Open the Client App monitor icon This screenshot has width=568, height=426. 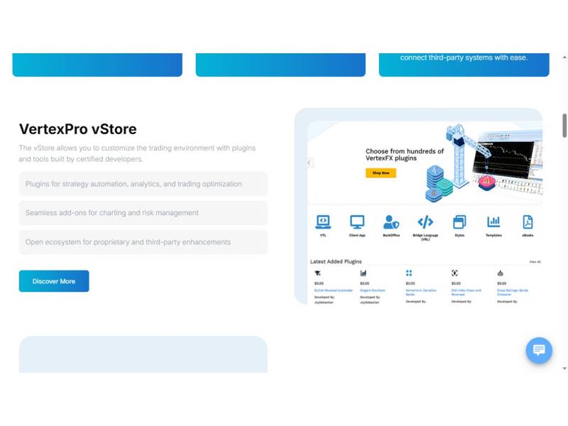pyautogui.click(x=357, y=222)
